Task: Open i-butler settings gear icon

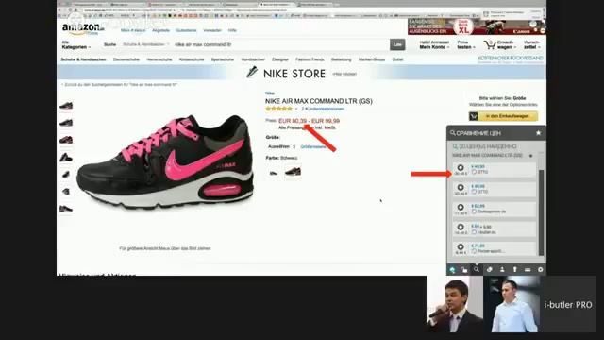Action: 540,269
